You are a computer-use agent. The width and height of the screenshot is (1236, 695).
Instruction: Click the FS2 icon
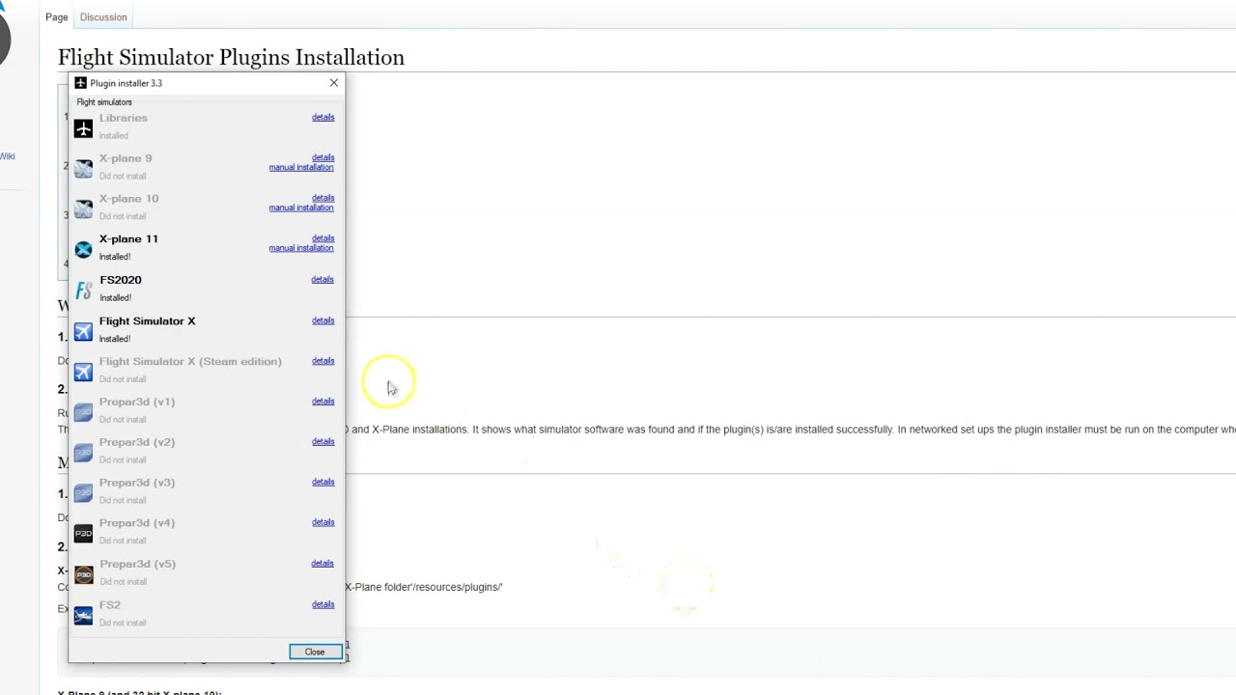pos(83,616)
